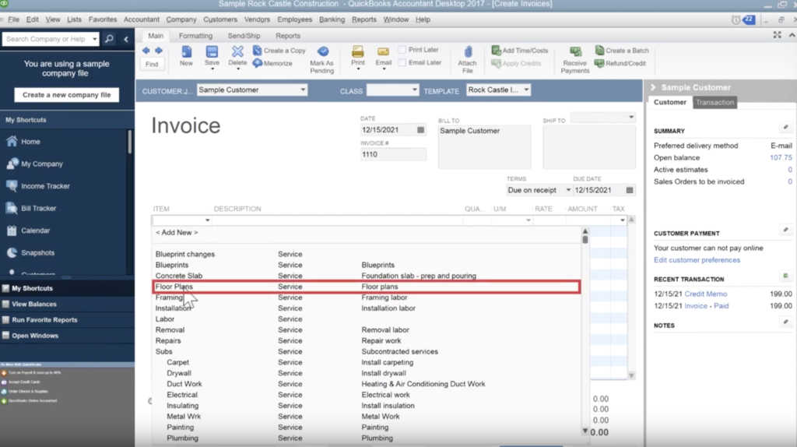
Task: Edit the Summary section pencil
Action: point(786,127)
